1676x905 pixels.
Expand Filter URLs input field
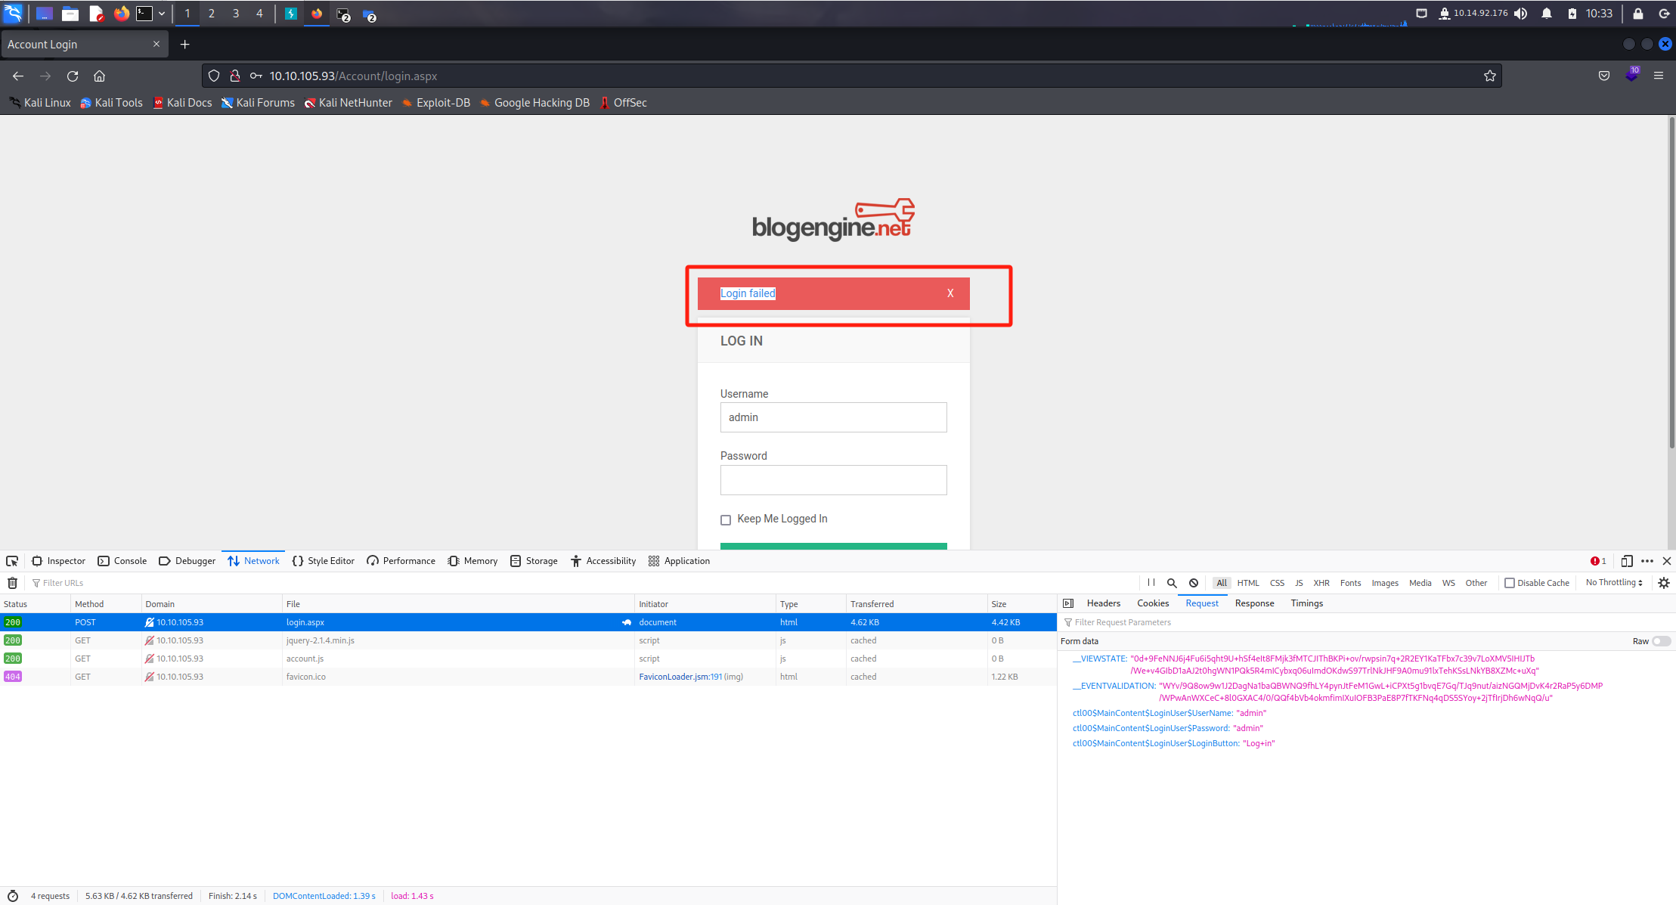(x=64, y=582)
